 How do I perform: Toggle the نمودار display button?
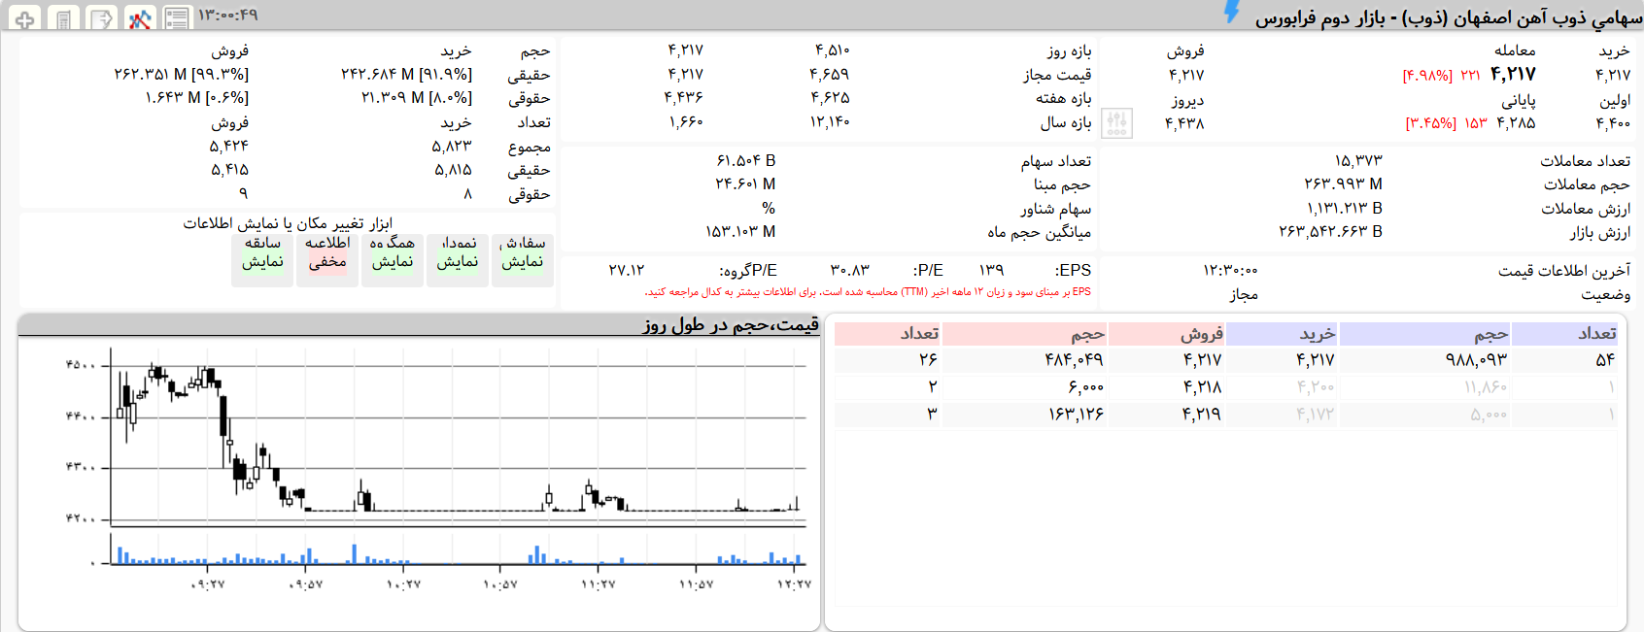(458, 258)
